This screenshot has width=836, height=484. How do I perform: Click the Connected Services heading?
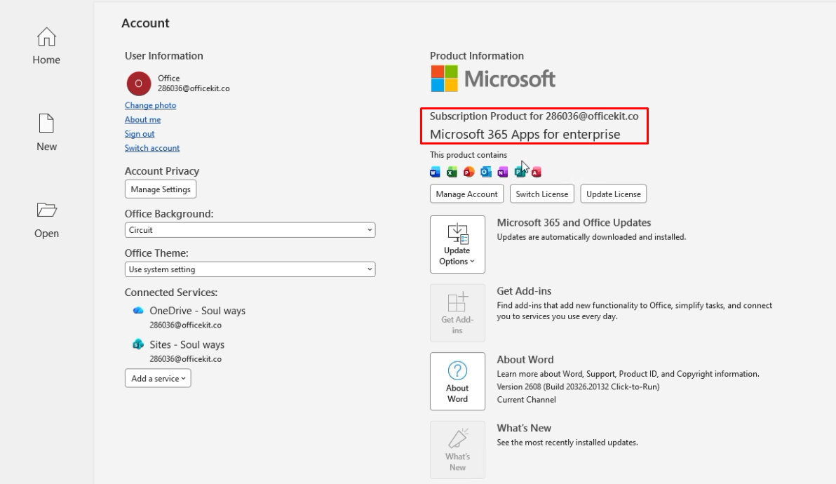coord(171,293)
